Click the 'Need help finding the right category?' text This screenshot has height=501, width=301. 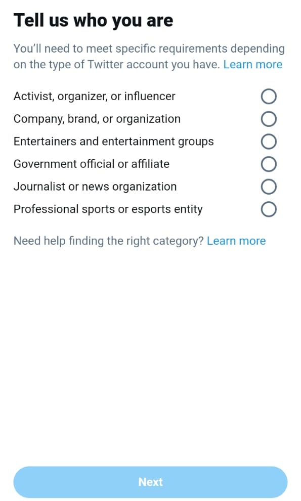tap(108, 241)
